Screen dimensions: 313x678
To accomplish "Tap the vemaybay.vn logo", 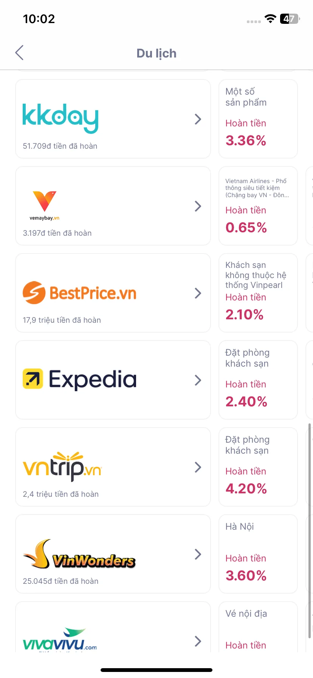I will [45, 205].
